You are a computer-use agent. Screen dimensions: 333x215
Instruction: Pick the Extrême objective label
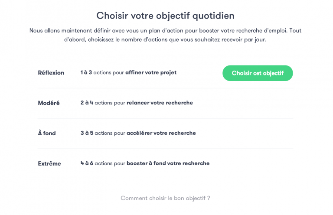[49, 164]
